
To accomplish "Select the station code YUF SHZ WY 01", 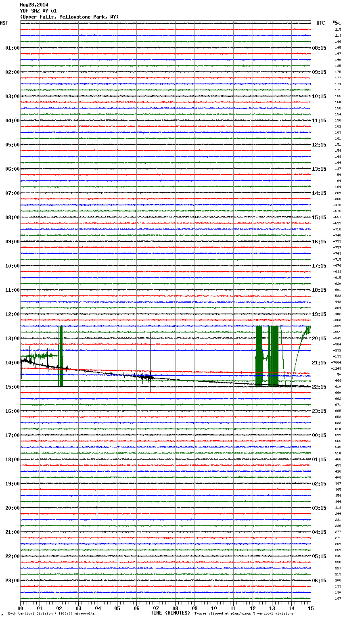I will [38, 11].
